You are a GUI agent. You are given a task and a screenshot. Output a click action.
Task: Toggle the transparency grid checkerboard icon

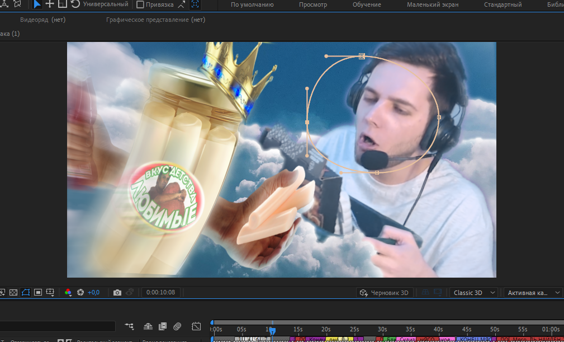click(x=13, y=292)
